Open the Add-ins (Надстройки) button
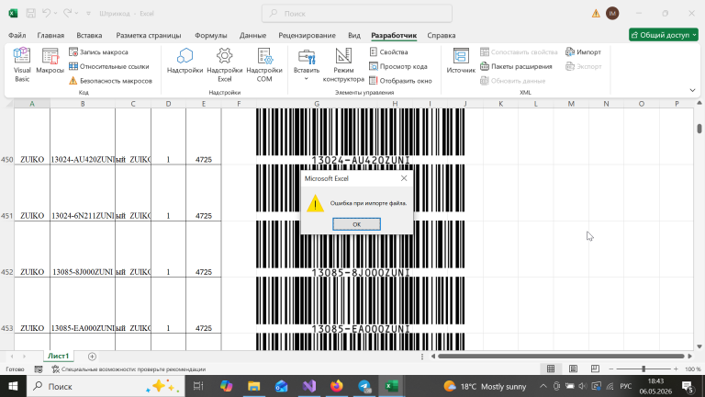The width and height of the screenshot is (705, 397). 185,62
